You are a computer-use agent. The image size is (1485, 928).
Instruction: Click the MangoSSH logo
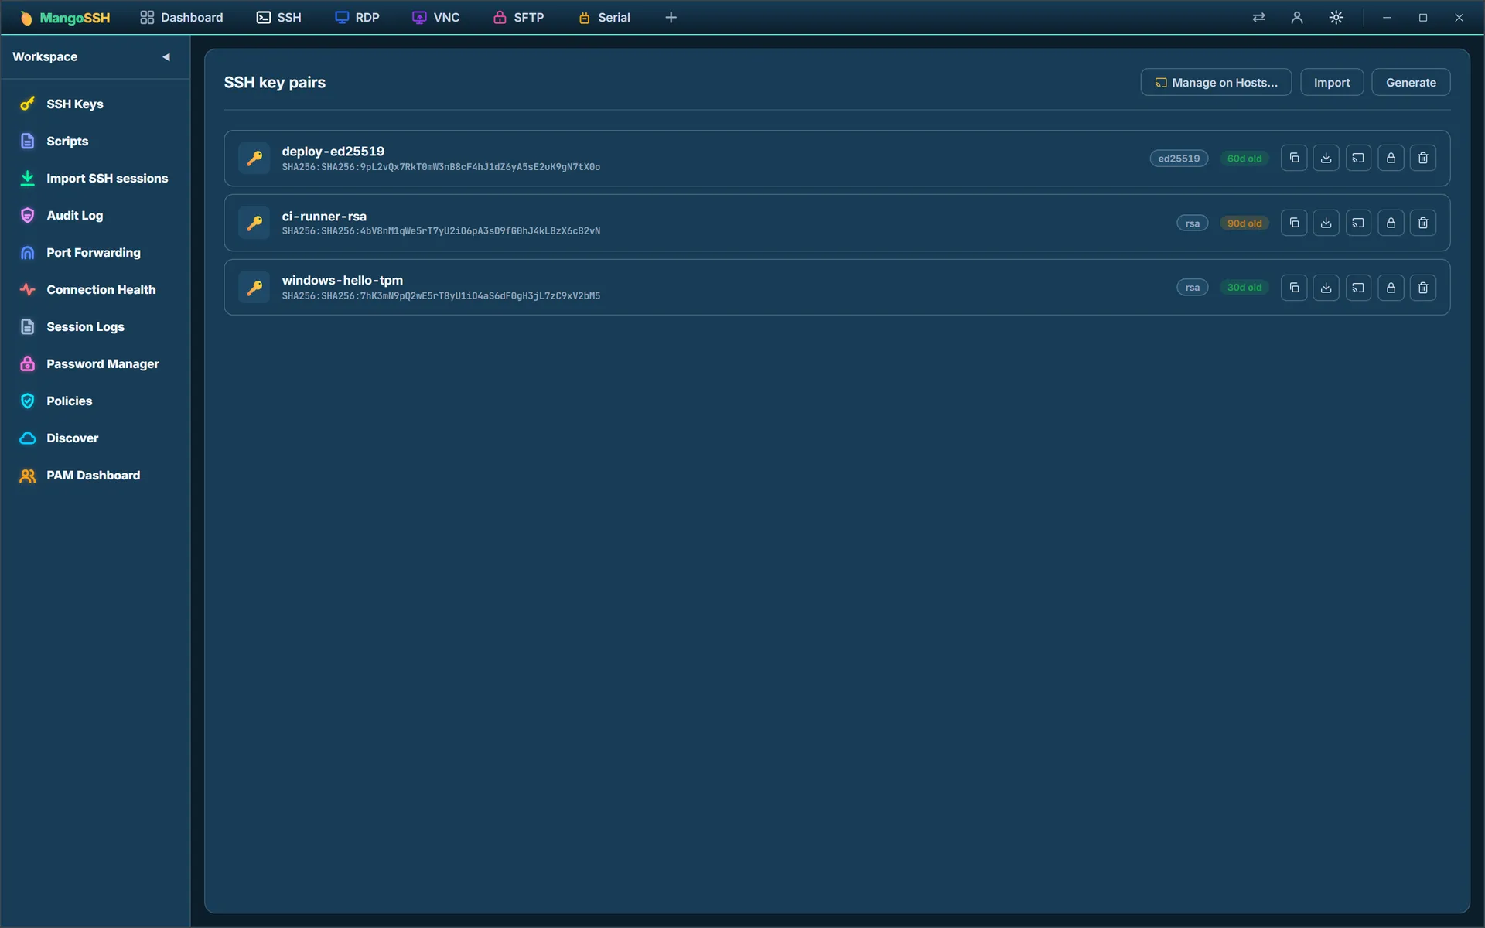point(65,18)
